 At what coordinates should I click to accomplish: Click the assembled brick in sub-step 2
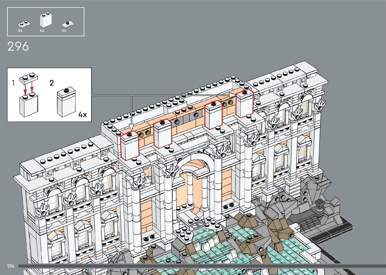[x=66, y=102]
